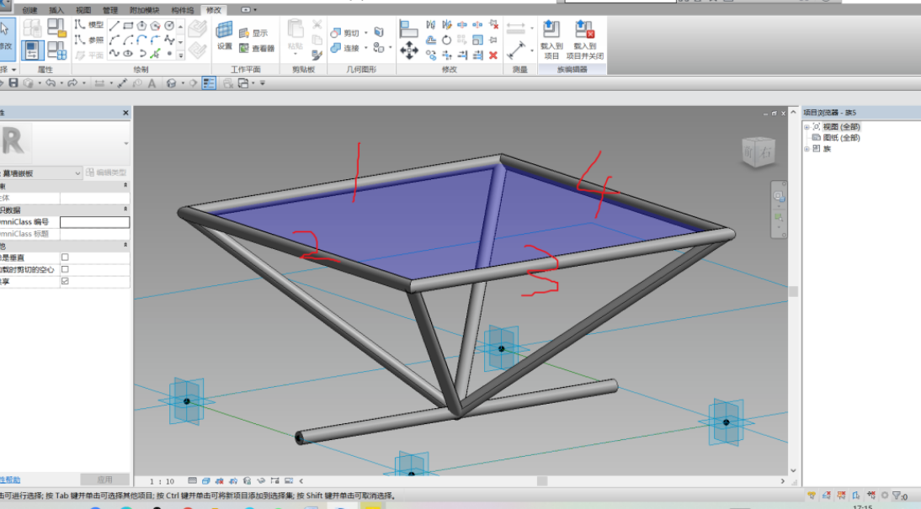Click the Save icon in quick access toolbar

pos(13,83)
